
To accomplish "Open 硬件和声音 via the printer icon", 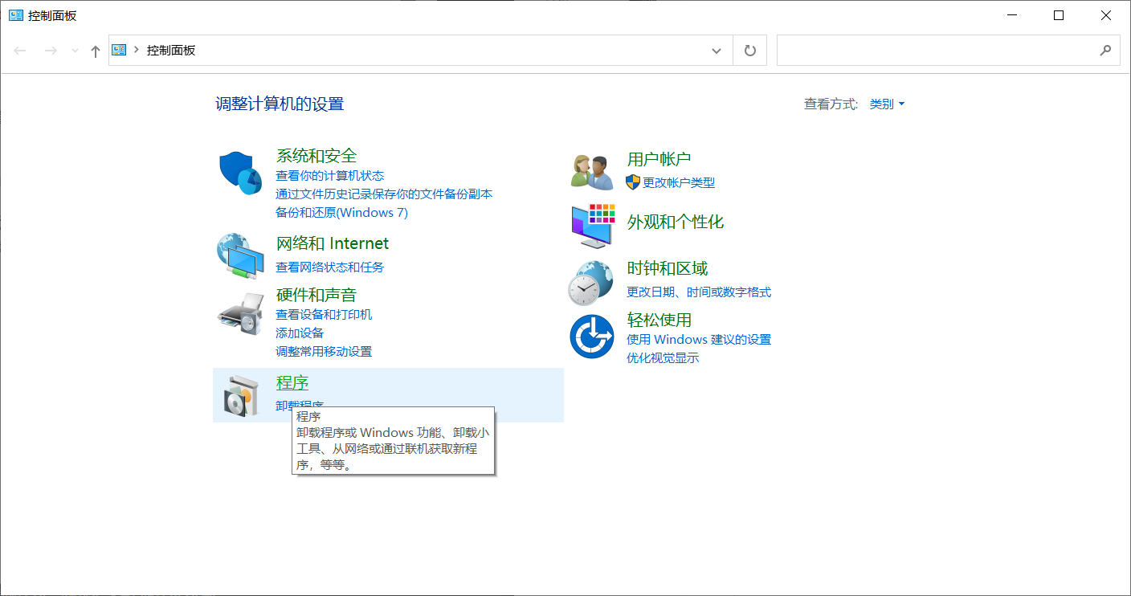I will [239, 315].
